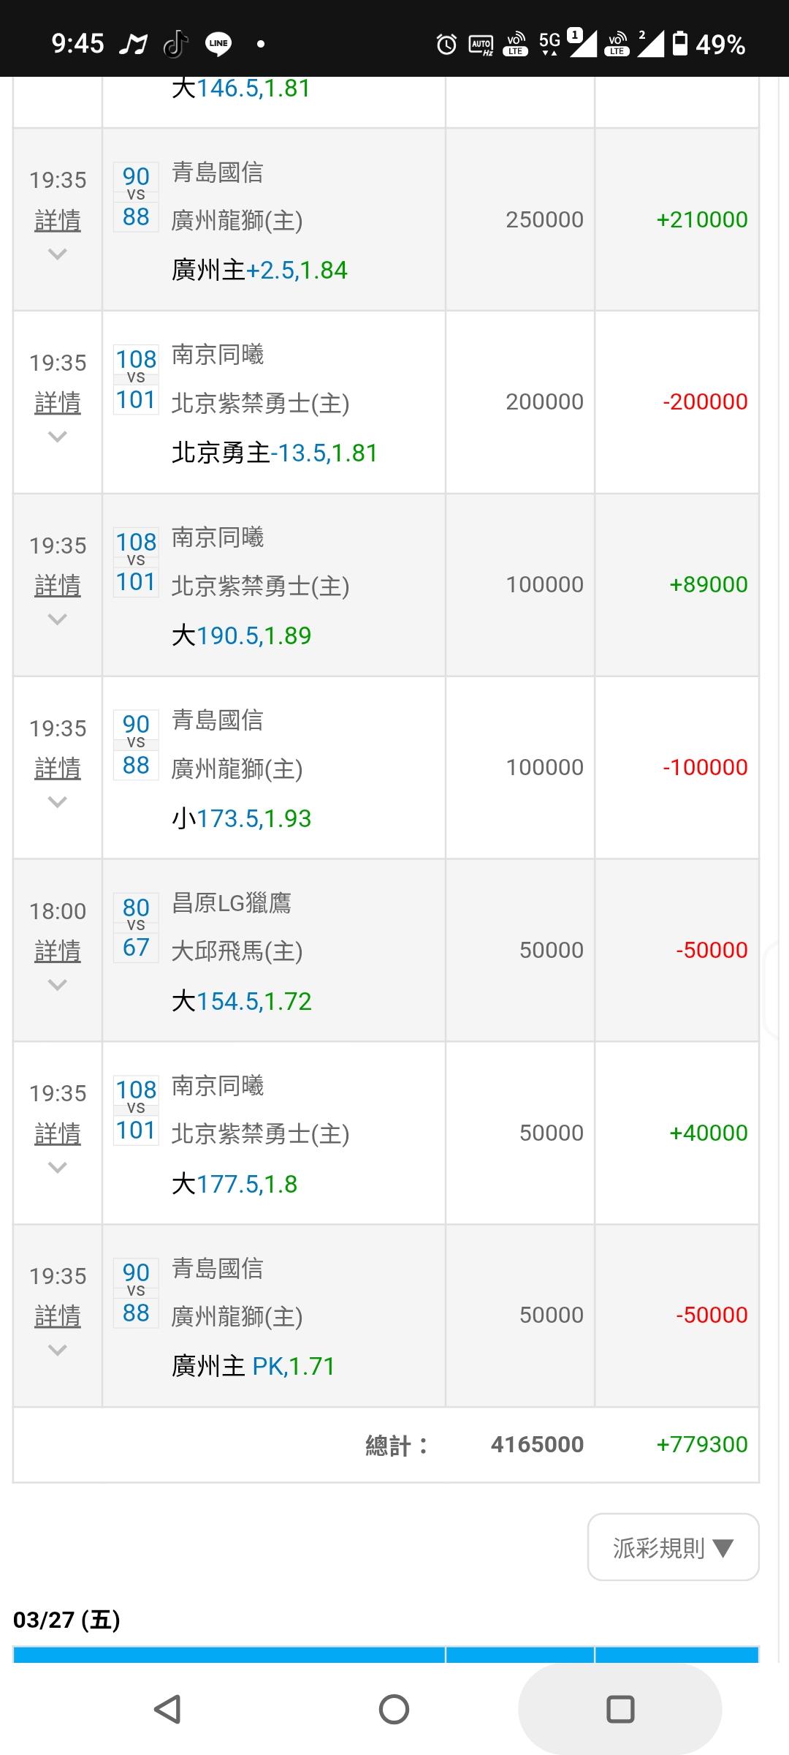Tap the music note notification icon

[133, 45]
